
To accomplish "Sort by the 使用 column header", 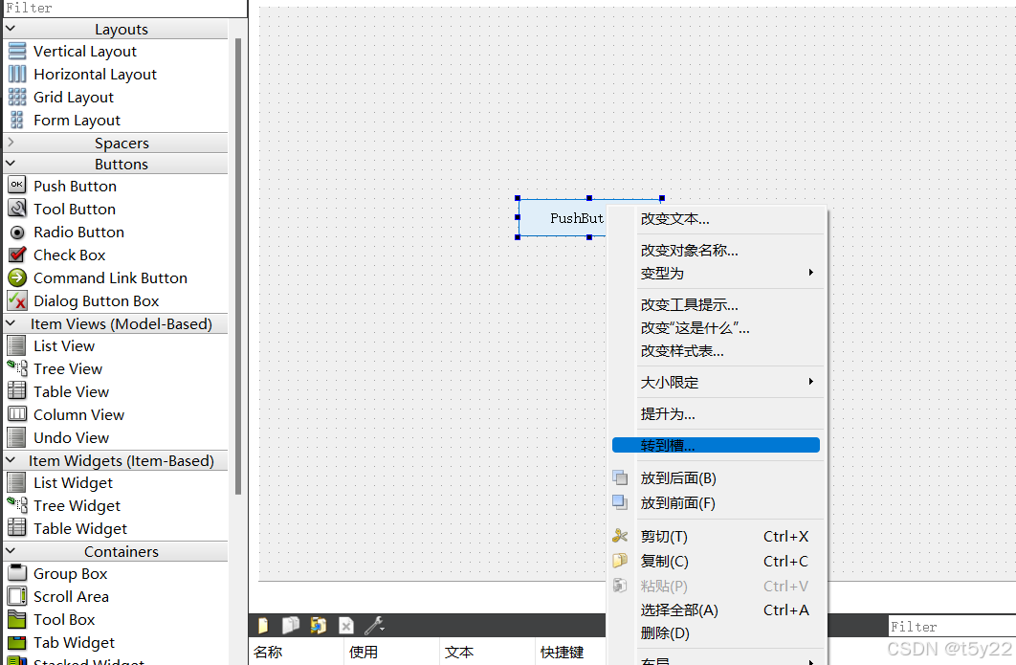I will pyautogui.click(x=391, y=652).
